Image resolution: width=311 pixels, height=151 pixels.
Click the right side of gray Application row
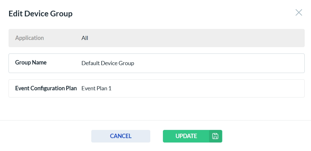[x=284, y=38]
